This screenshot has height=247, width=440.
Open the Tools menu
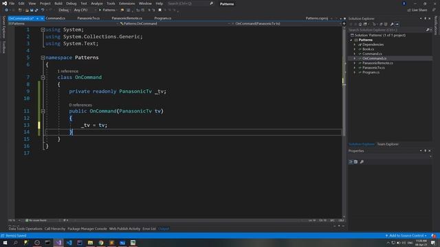pos(111,3)
